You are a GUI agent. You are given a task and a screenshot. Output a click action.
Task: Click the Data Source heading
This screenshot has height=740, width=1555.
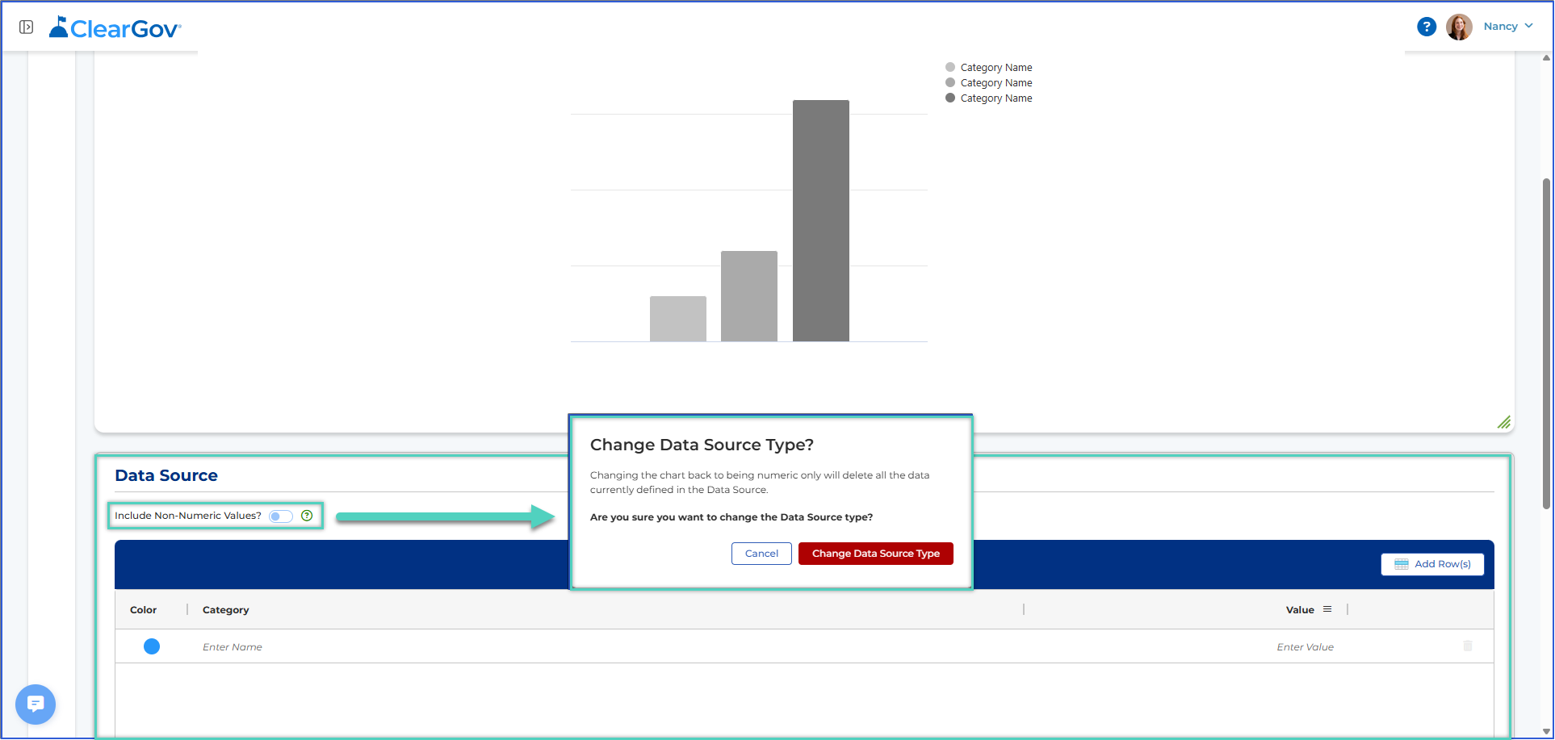pyautogui.click(x=166, y=476)
